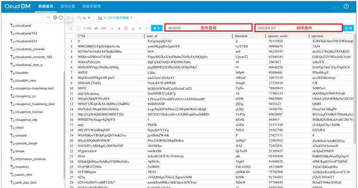This screenshot has width=358, height=188.
Task: Click database icon next to cloudcanal
Action: tap(13, 26)
